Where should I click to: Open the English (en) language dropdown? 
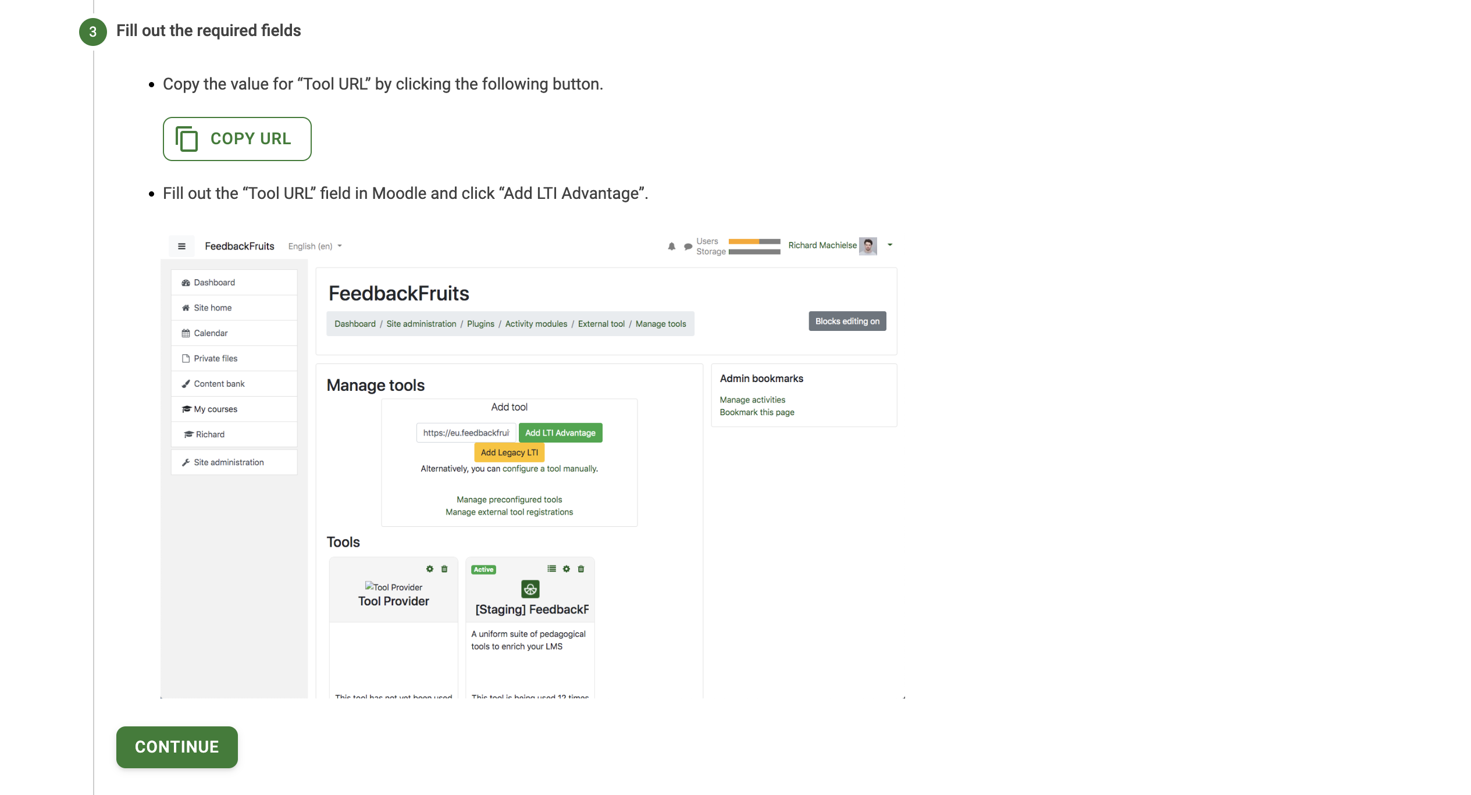click(x=315, y=247)
